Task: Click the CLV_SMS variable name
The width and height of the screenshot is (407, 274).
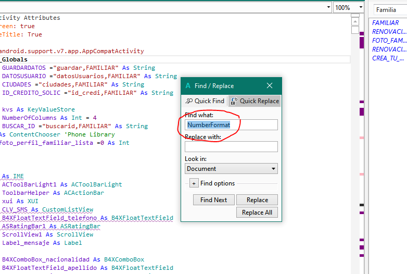Action: (x=15, y=209)
